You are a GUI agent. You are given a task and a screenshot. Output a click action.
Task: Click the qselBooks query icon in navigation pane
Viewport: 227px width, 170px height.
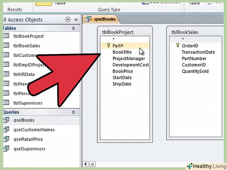pos(6,120)
